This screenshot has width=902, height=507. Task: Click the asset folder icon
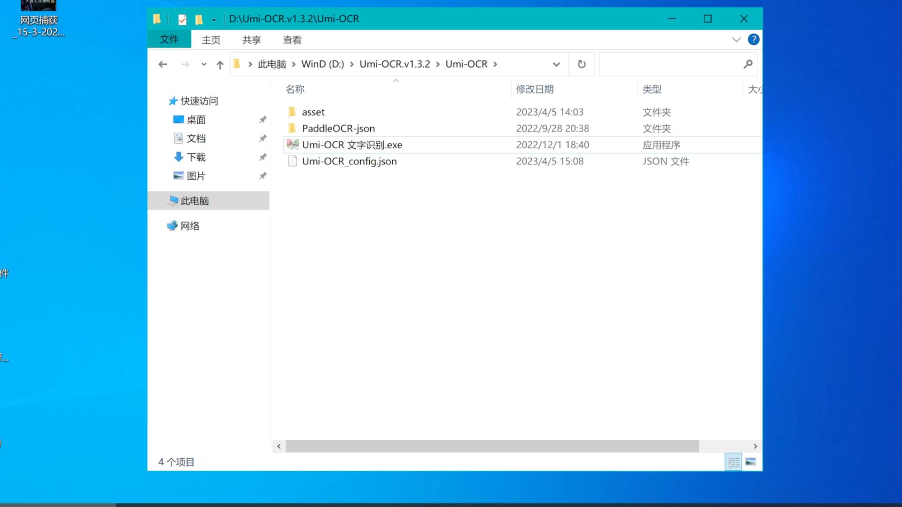tap(292, 112)
